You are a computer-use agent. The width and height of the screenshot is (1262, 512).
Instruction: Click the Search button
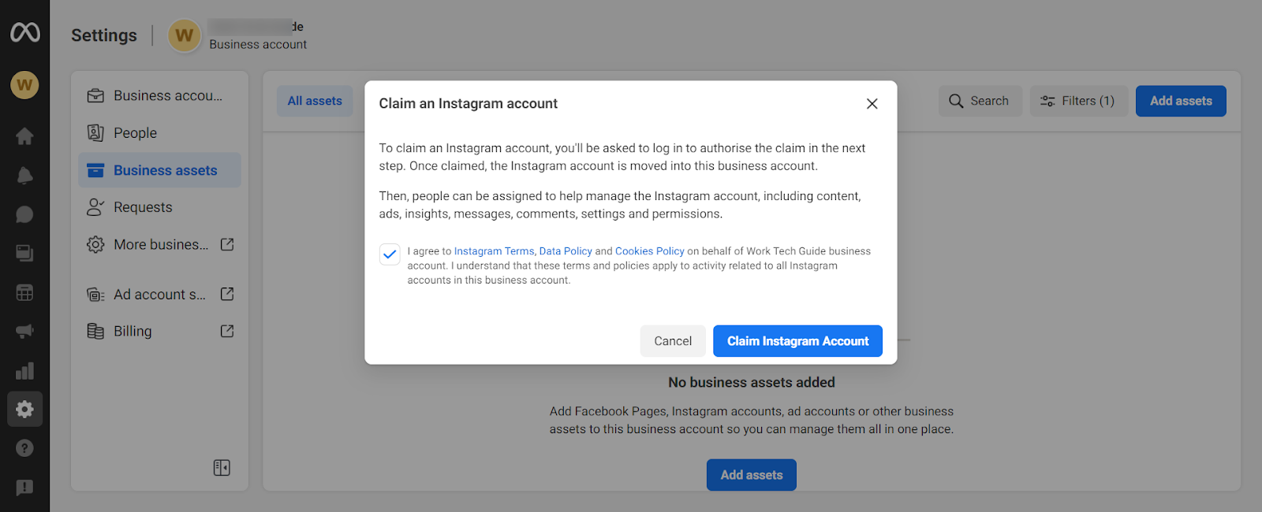[980, 101]
